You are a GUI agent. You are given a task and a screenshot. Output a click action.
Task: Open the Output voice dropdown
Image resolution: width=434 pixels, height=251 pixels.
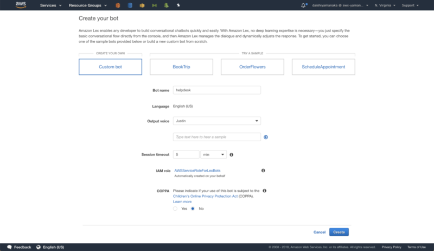pyautogui.click(x=216, y=121)
